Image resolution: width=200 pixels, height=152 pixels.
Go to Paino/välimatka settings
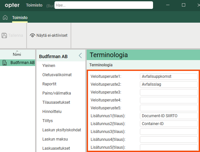pos(56,93)
